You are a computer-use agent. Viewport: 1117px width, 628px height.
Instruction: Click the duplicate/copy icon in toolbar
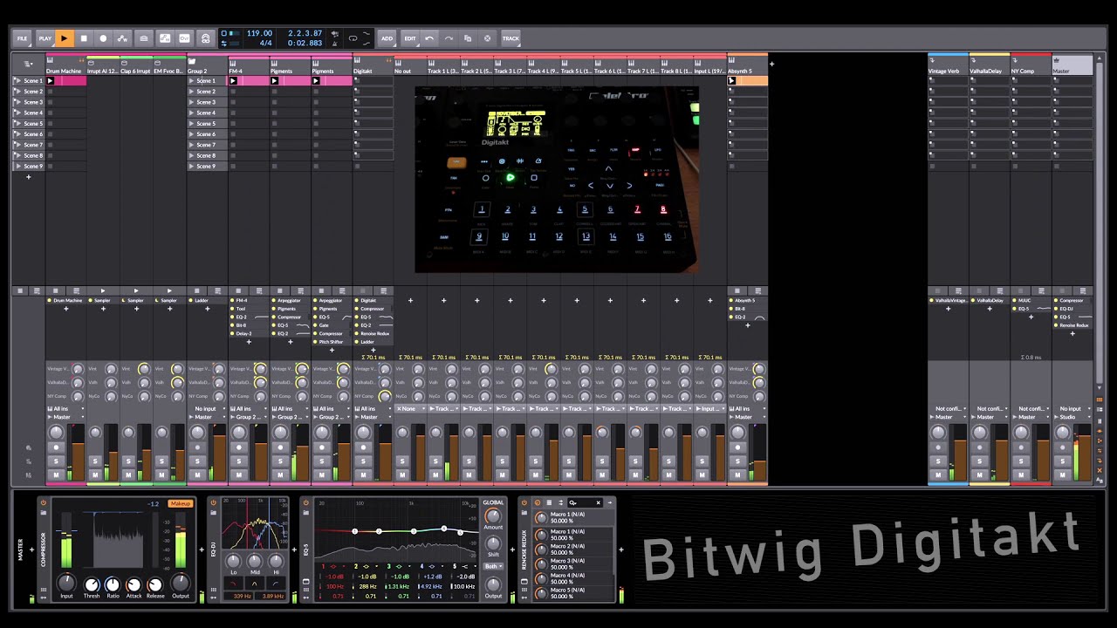[468, 38]
